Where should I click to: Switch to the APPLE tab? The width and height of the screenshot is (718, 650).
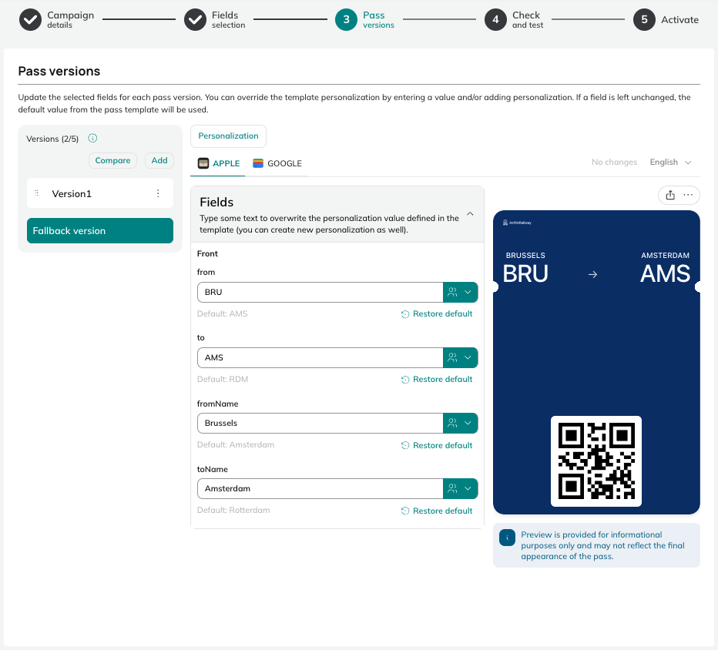(219, 163)
